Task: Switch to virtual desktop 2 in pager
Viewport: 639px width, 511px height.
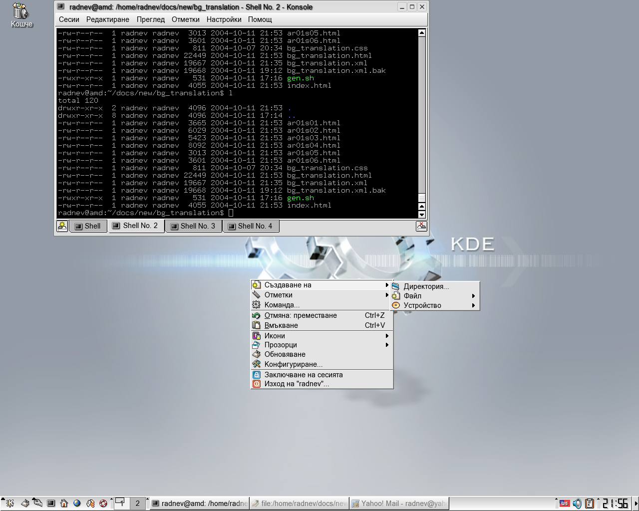Action: pyautogui.click(x=137, y=504)
